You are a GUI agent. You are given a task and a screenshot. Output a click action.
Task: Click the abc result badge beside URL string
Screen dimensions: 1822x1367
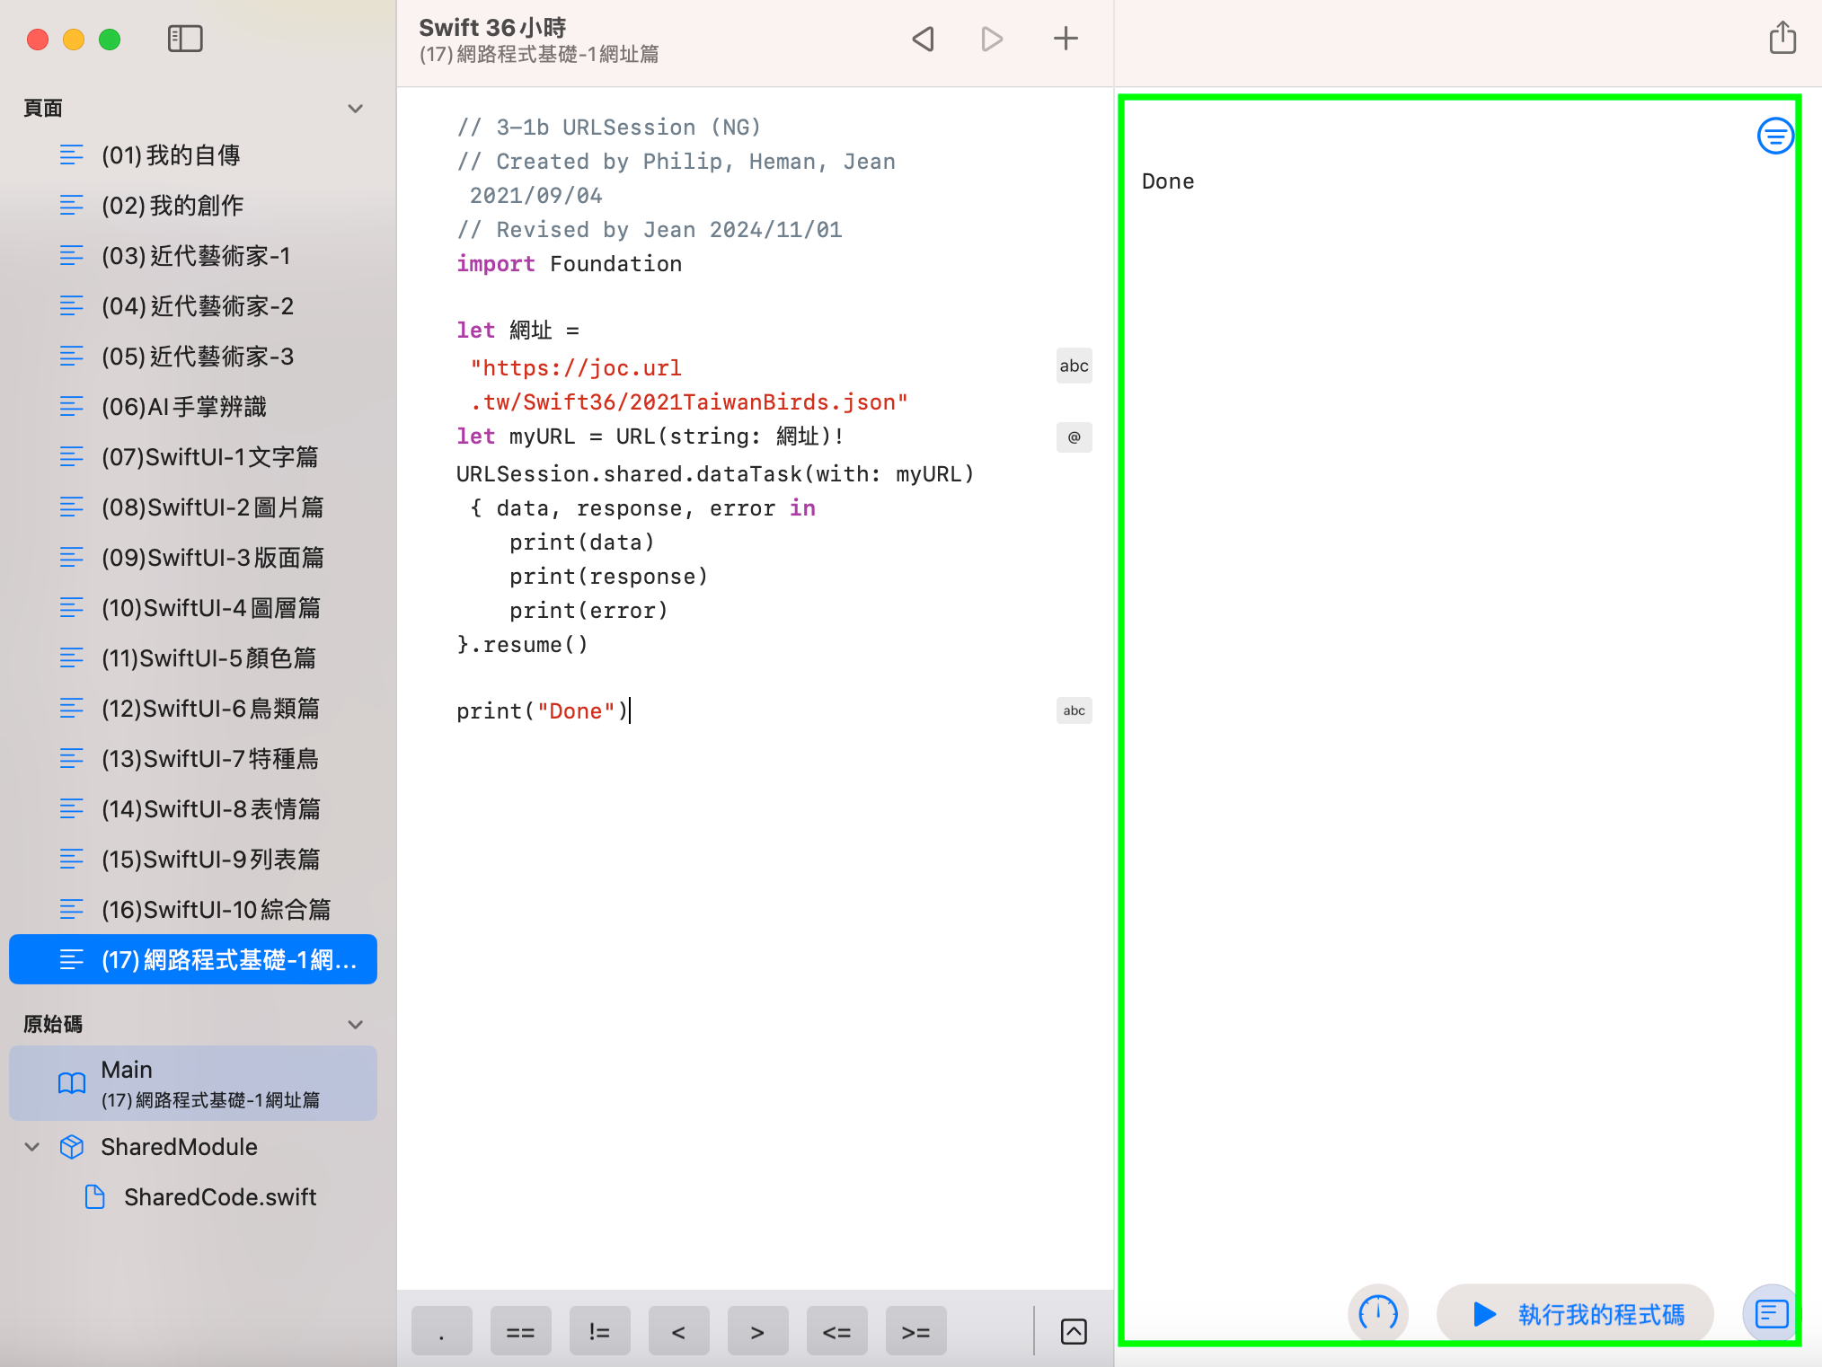(1074, 366)
